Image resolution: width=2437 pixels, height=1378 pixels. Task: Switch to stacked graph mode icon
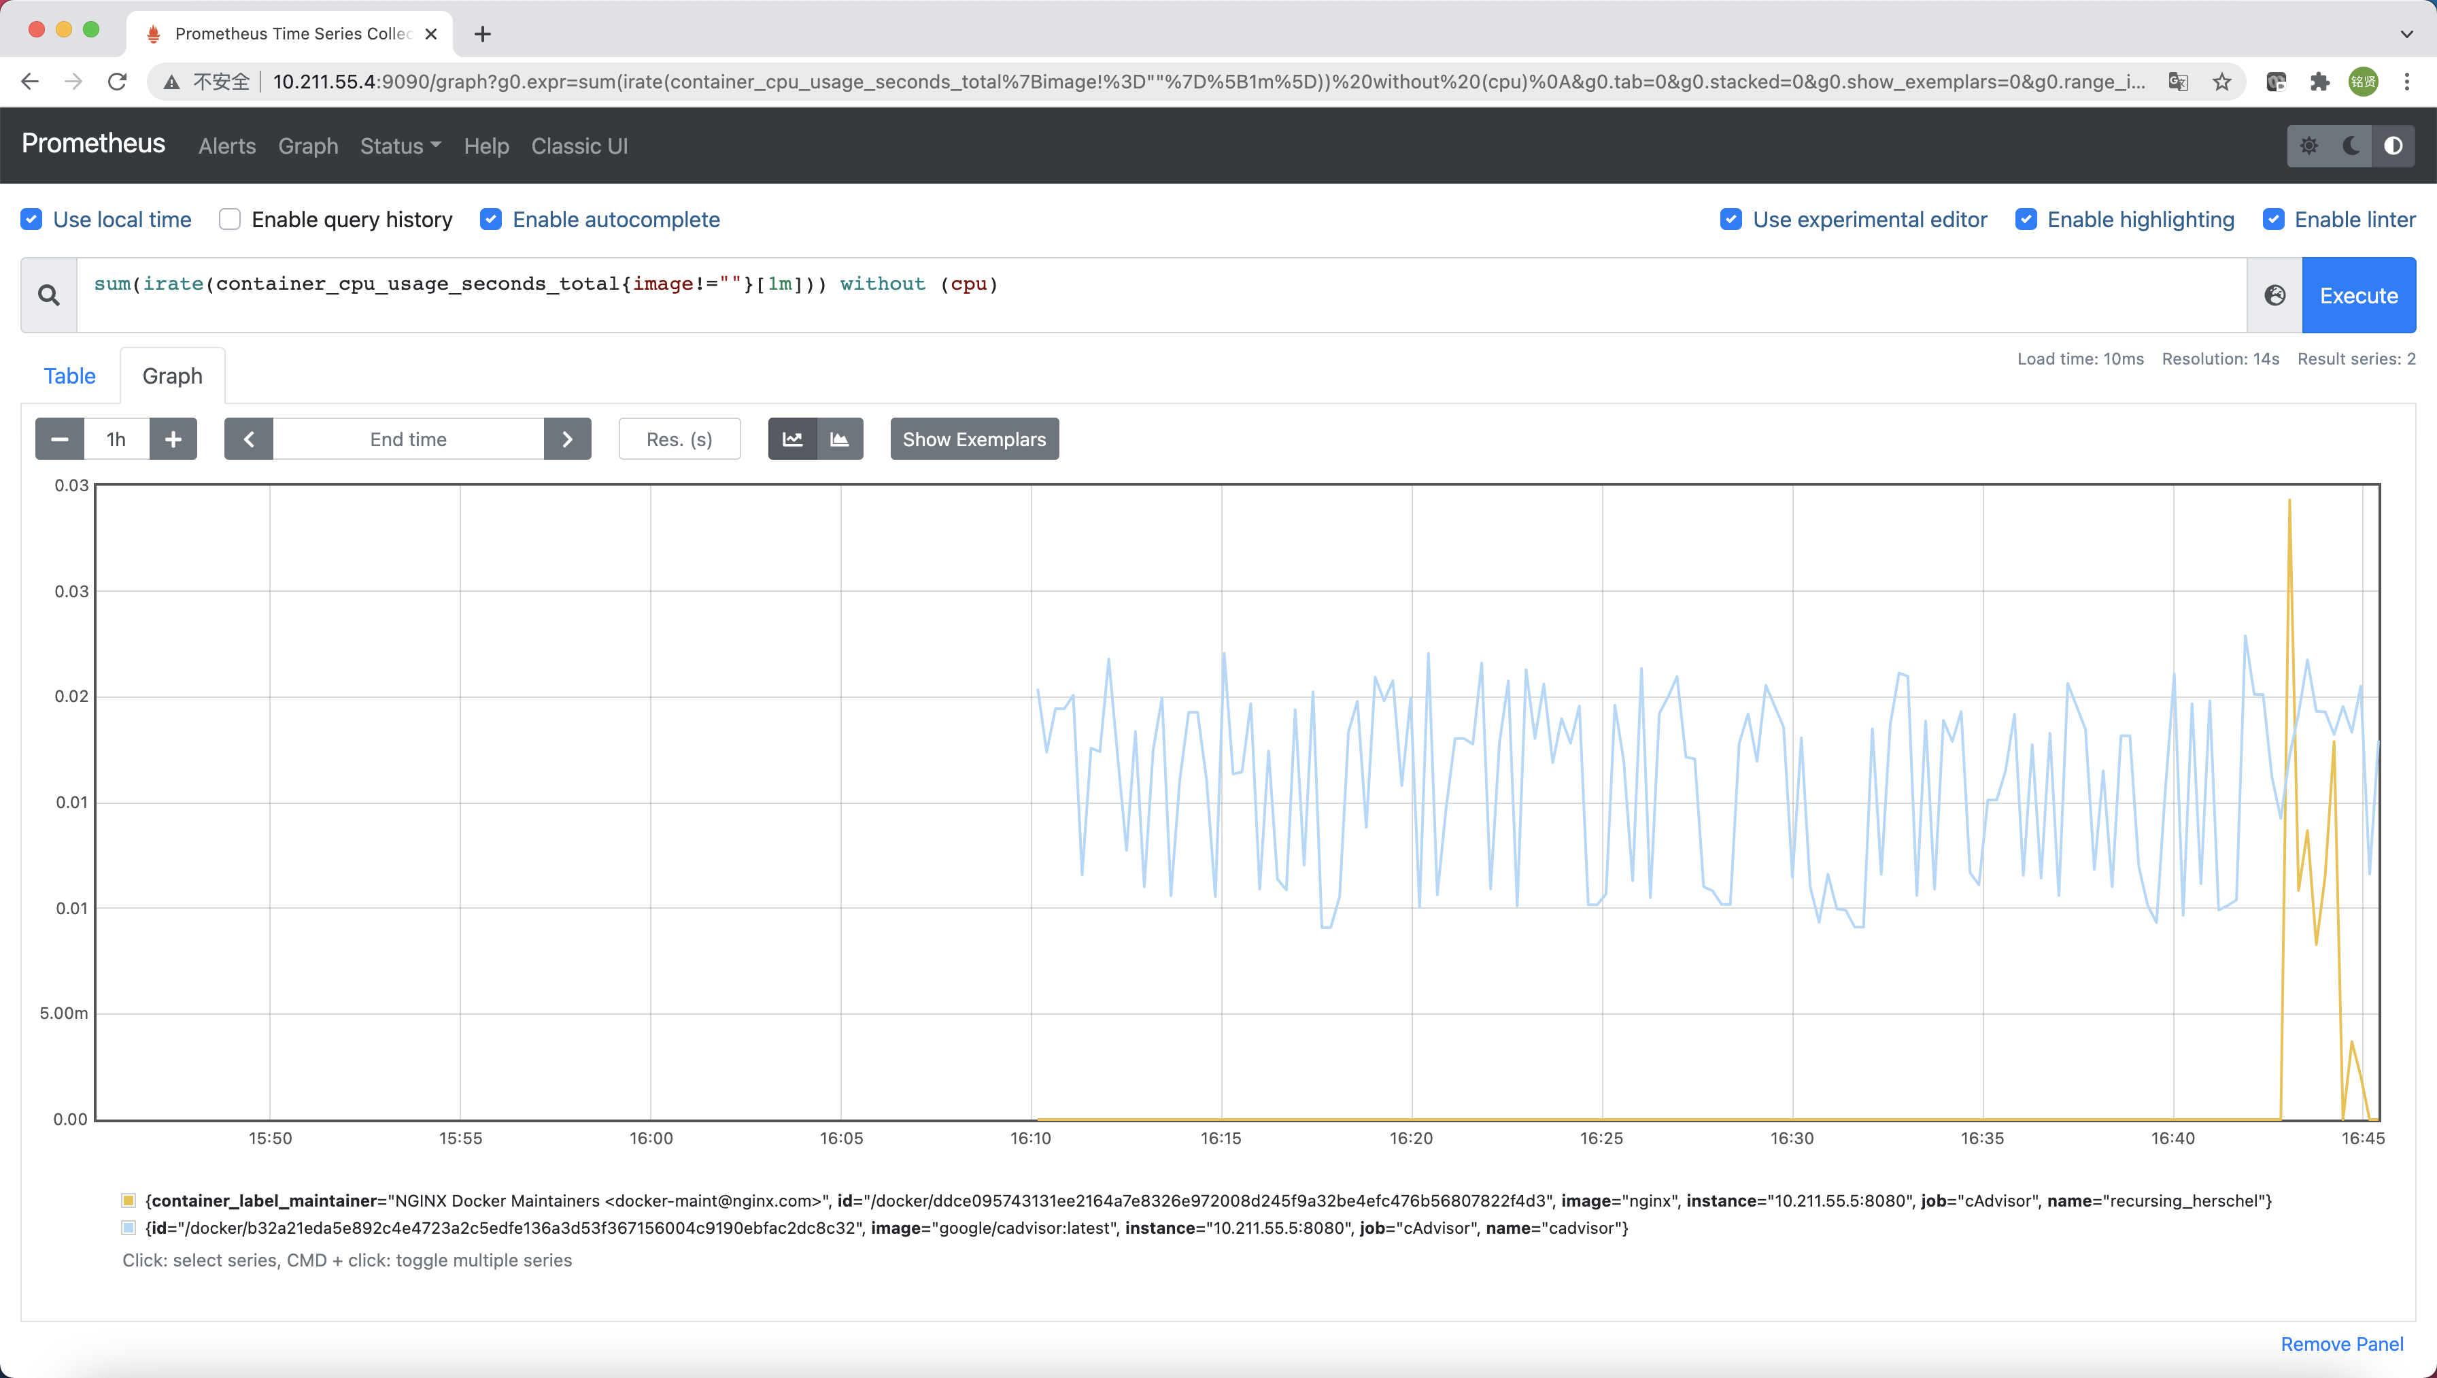coord(839,439)
